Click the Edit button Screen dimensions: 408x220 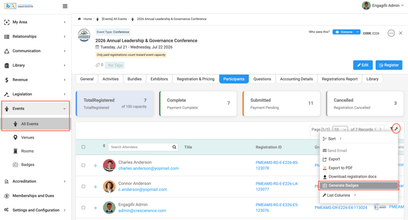tap(363, 65)
